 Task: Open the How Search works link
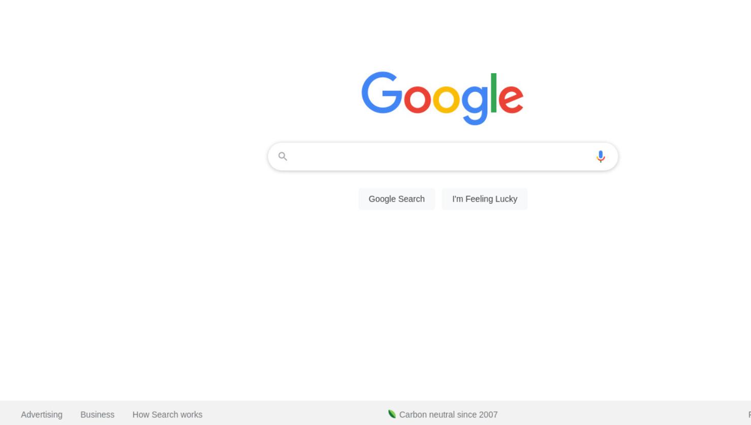coord(167,414)
